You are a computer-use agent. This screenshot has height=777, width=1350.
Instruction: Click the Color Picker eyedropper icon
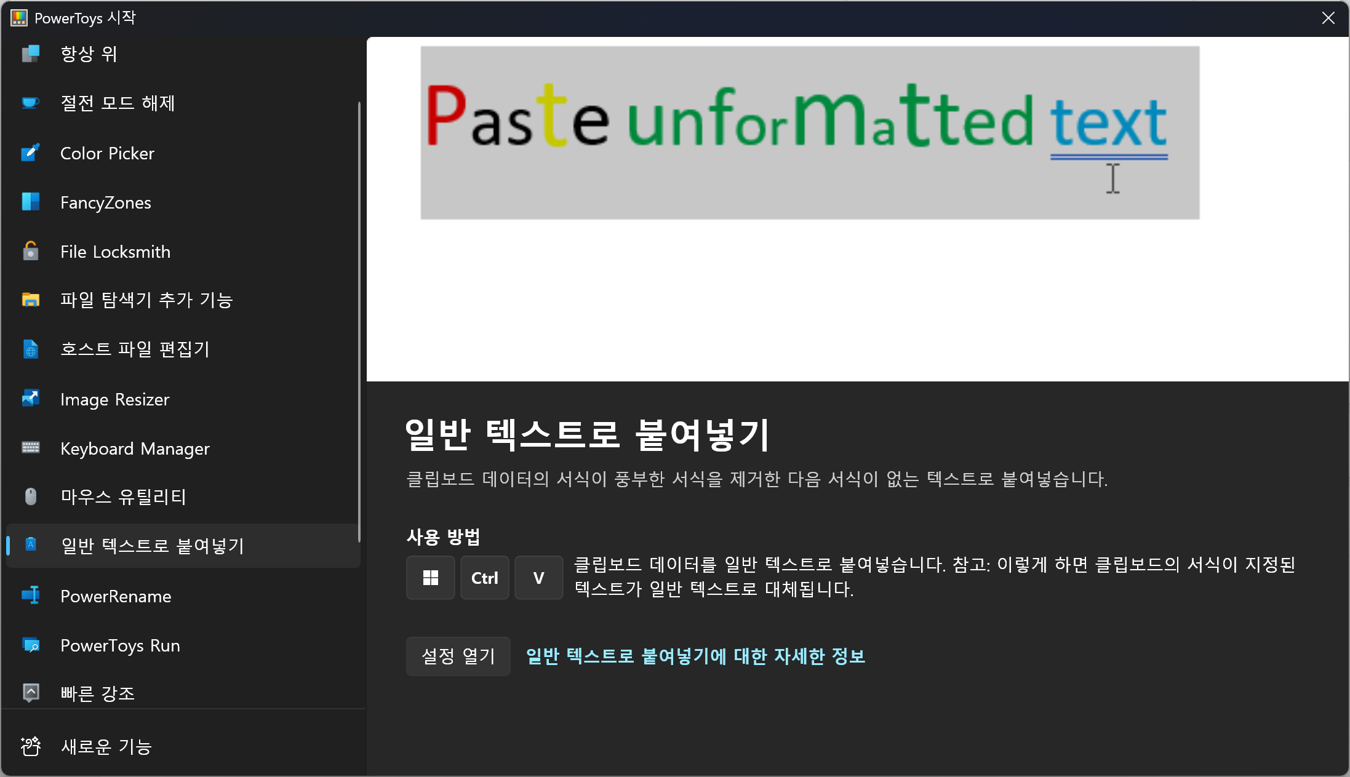click(x=30, y=153)
